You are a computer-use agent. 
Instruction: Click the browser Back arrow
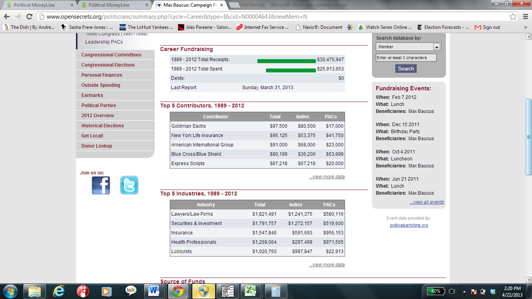(7, 17)
